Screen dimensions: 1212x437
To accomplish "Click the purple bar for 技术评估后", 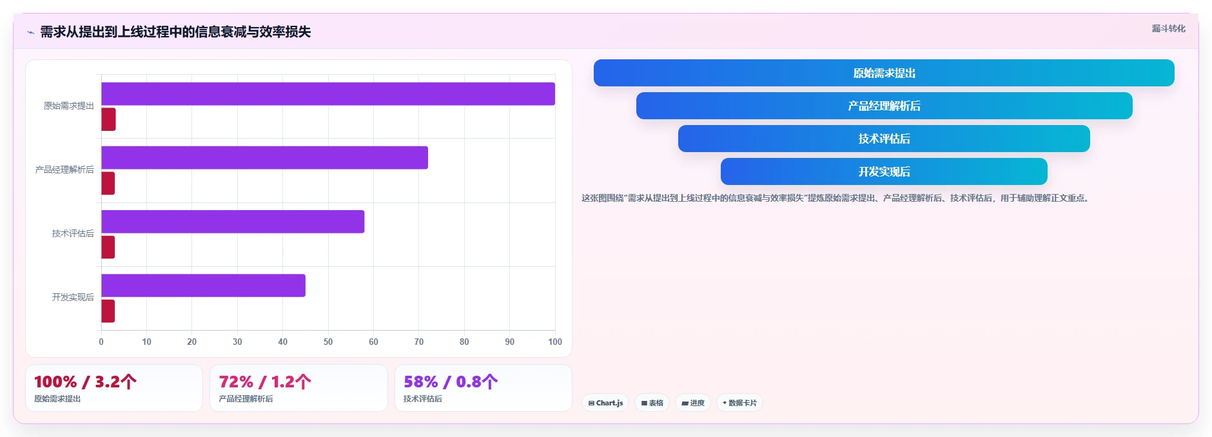I will (233, 222).
